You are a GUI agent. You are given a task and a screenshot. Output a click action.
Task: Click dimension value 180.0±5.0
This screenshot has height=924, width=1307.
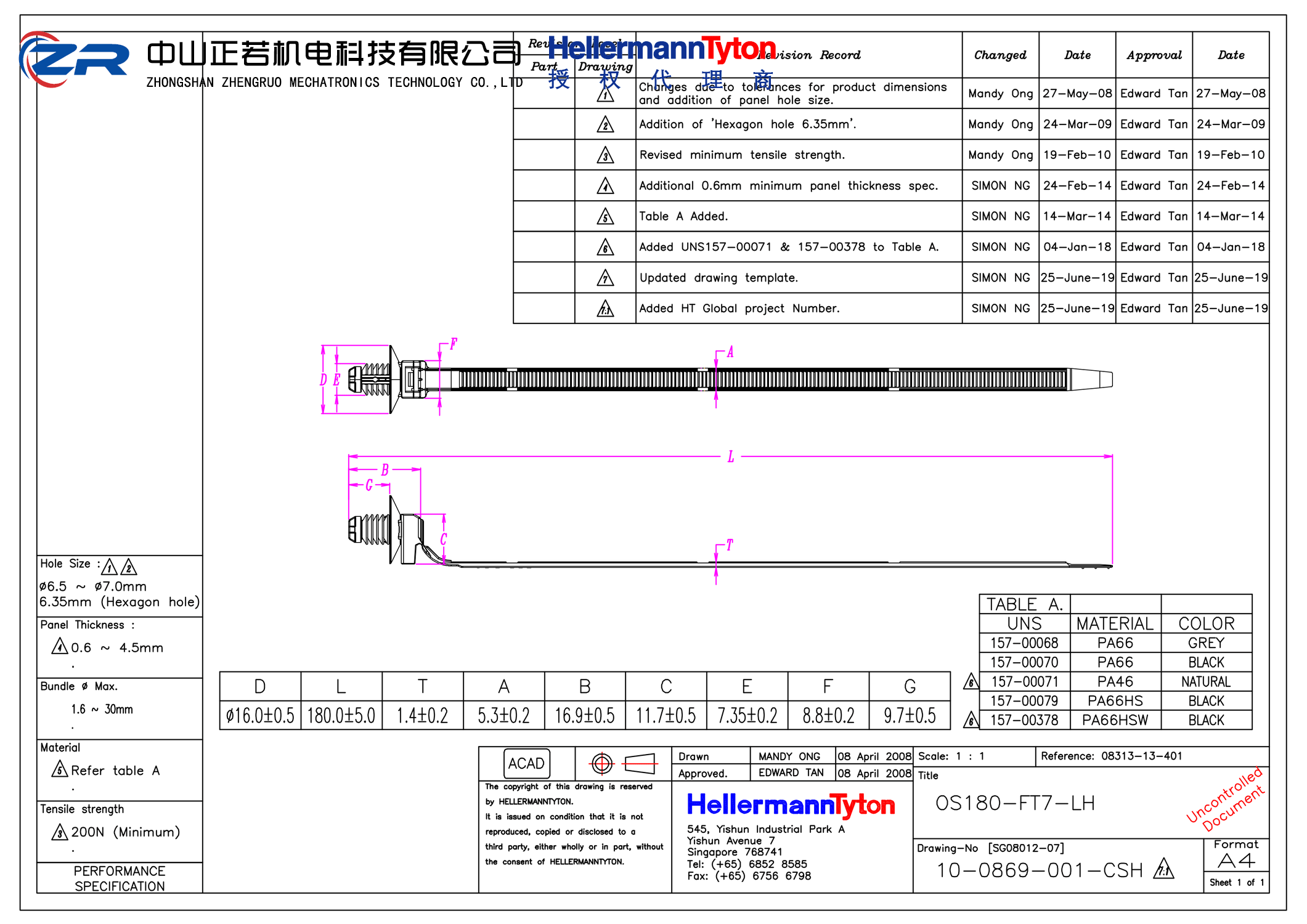pos(341,716)
